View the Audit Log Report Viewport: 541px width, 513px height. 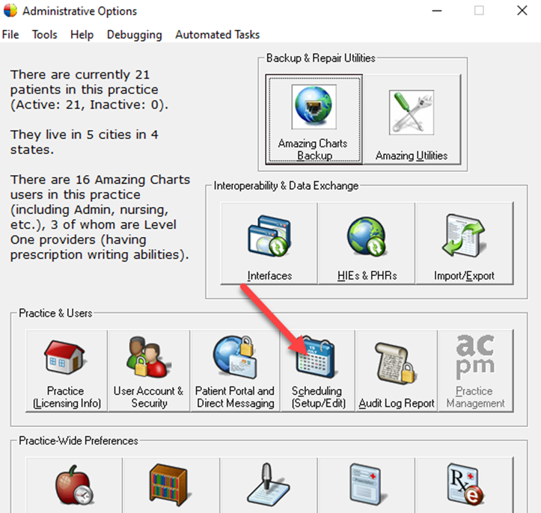pos(397,370)
